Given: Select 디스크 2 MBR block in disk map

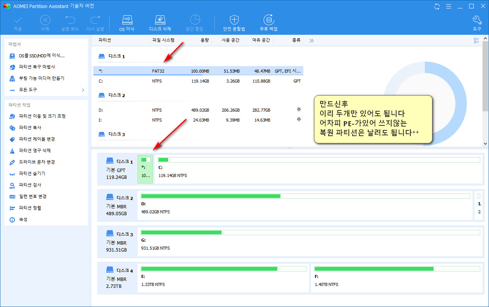Looking at the screenshot, I should (x=117, y=206).
